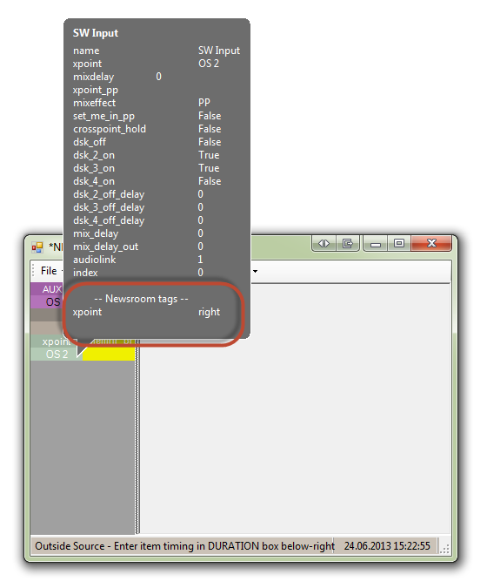Expand the toolbar dropdown arrow
The image size is (487, 588).
coord(256,271)
